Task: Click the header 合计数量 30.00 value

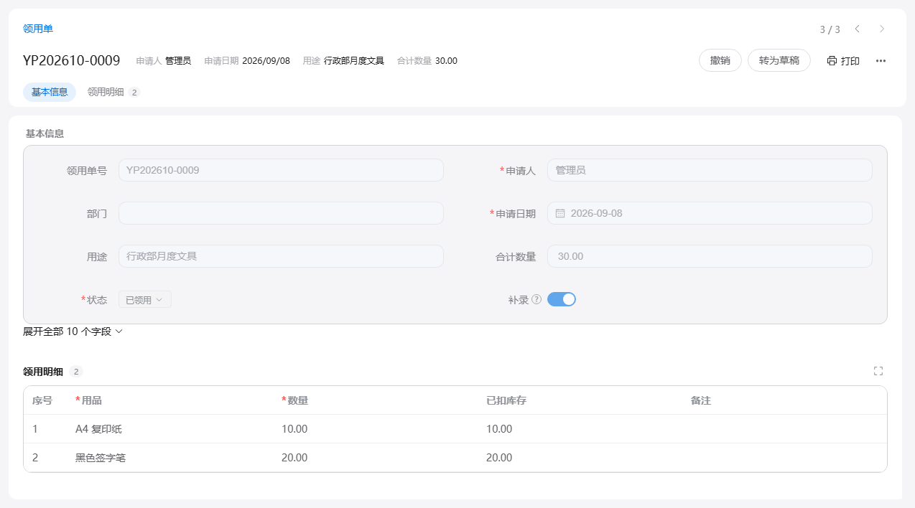Action: tap(446, 61)
